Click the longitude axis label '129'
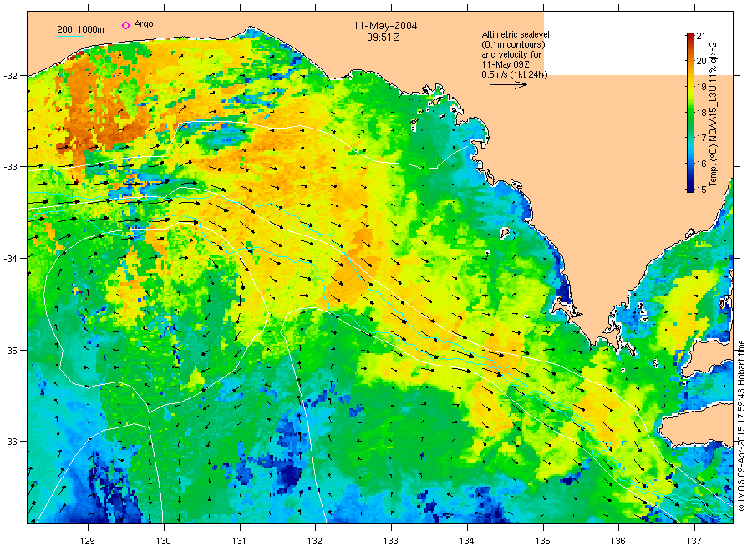The width and height of the screenshot is (752, 551). click(x=88, y=542)
